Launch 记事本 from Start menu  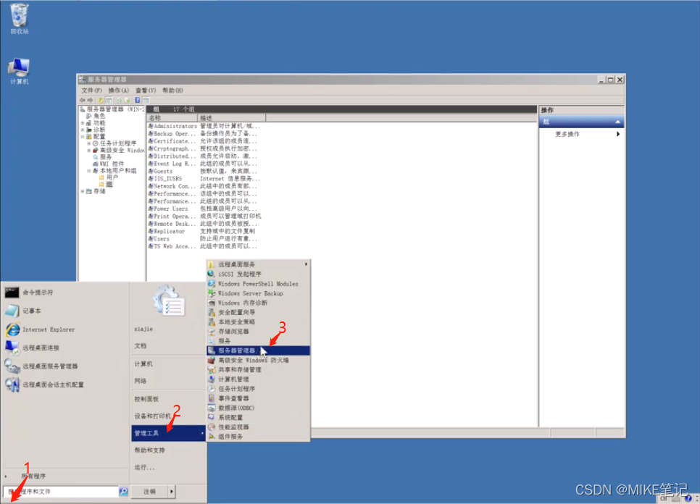[x=31, y=311]
